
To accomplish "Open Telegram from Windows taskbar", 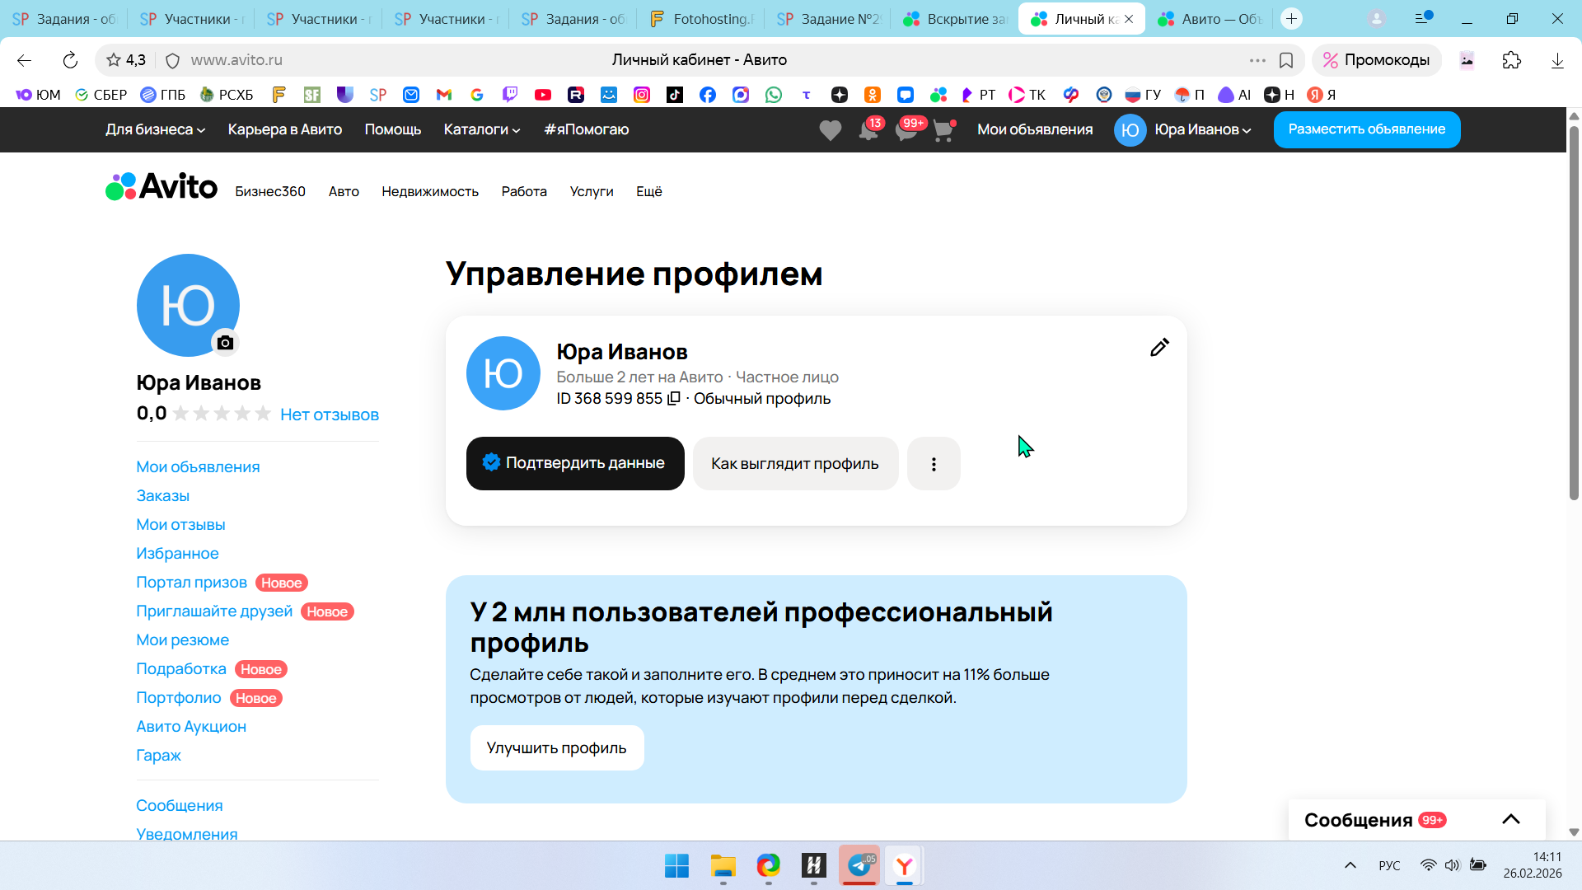I will (x=859, y=865).
